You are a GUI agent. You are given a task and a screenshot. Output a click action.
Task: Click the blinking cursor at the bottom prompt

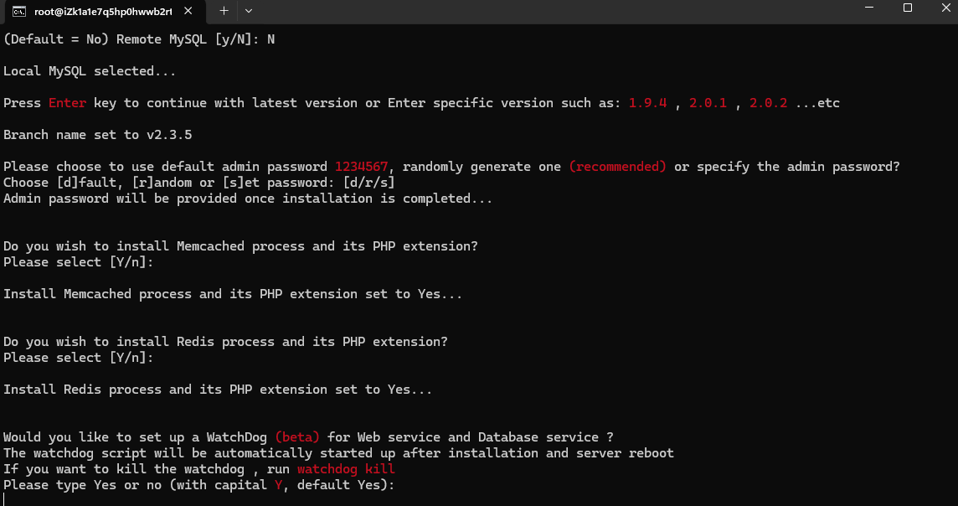click(5, 499)
